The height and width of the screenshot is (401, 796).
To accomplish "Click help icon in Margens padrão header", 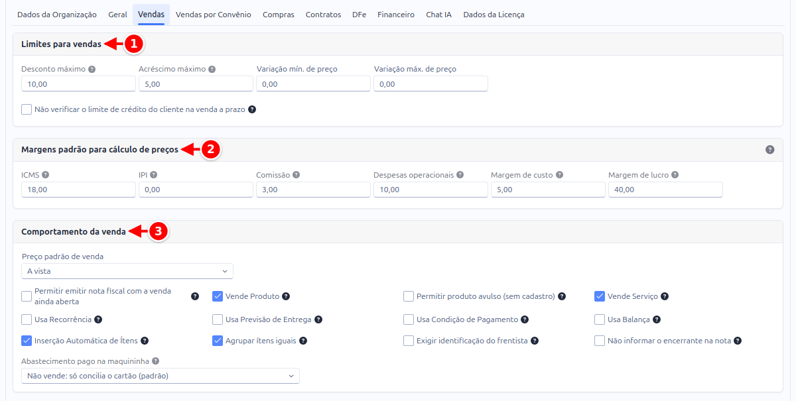I will tap(769, 150).
